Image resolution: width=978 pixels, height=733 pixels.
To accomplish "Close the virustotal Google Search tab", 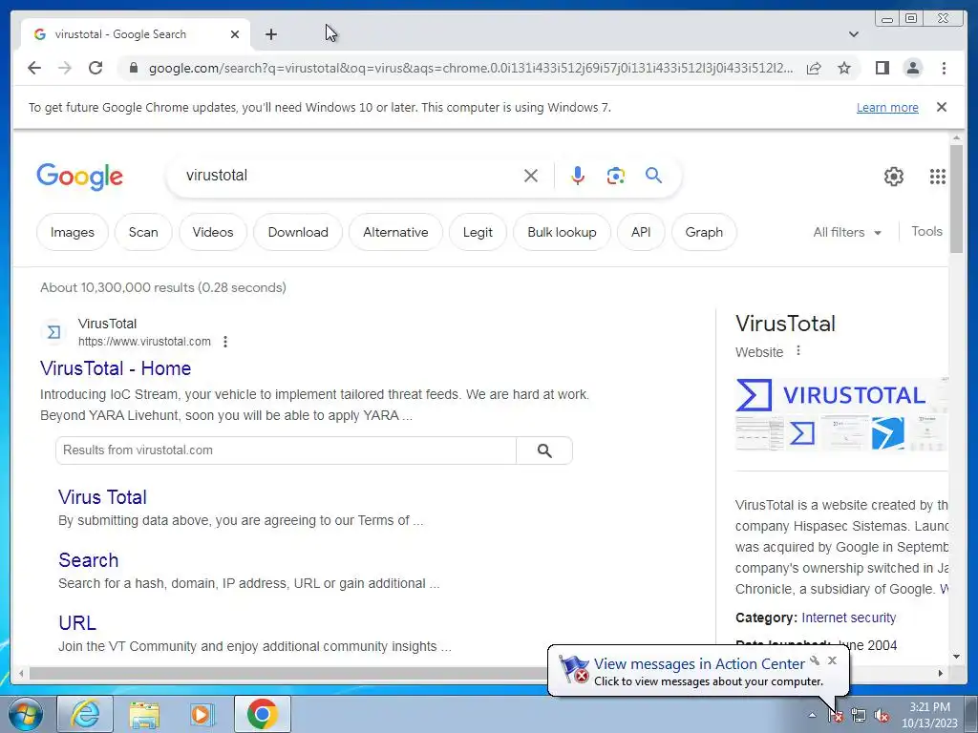I will tap(235, 34).
